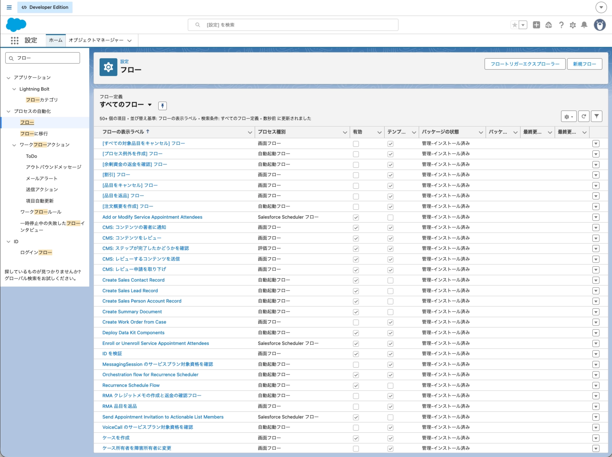This screenshot has height=457, width=612.
Task: Toggle テンプレート checkbox for Recurrence Schedule Flow
Action: coord(390,386)
